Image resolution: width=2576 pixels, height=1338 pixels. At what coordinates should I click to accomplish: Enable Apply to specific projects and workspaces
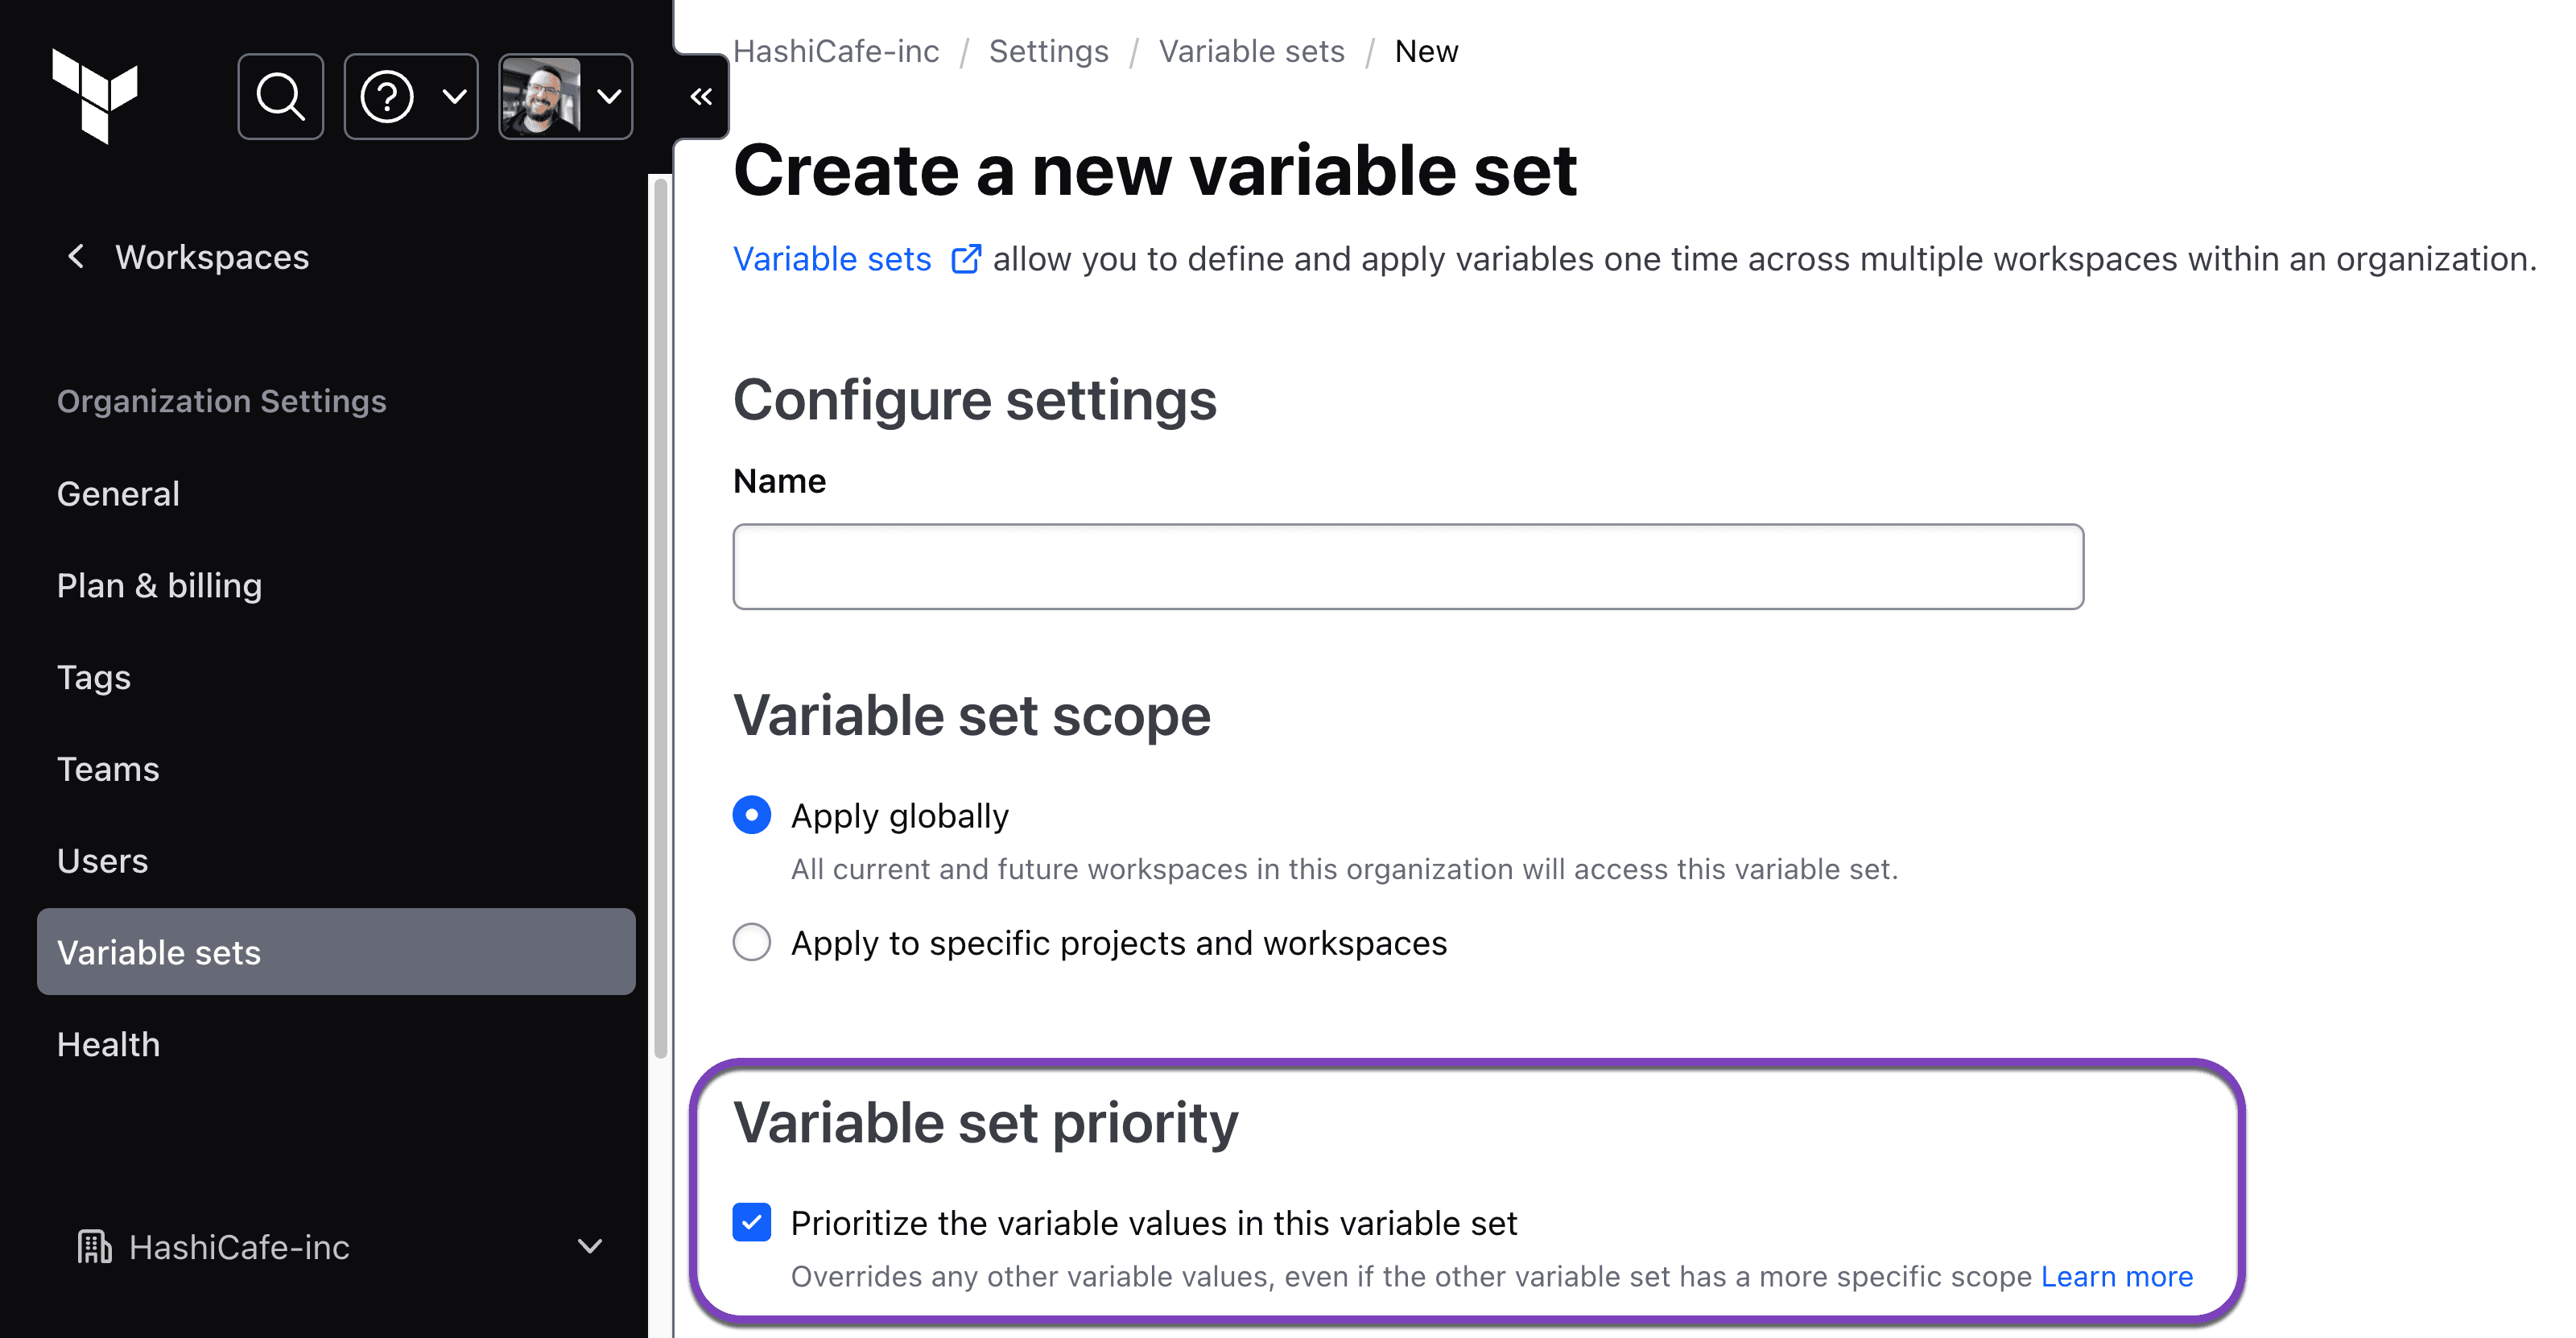click(x=751, y=941)
